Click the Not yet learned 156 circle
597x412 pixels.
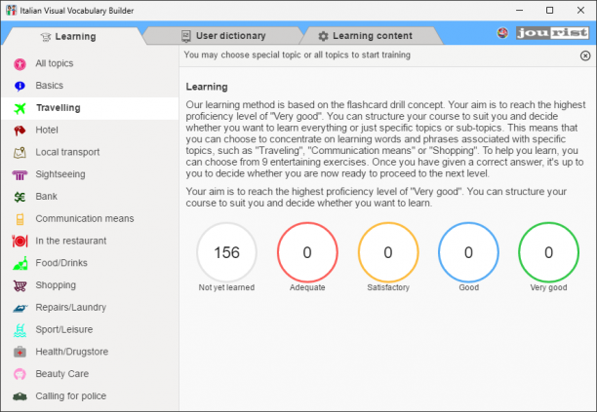coord(226,252)
